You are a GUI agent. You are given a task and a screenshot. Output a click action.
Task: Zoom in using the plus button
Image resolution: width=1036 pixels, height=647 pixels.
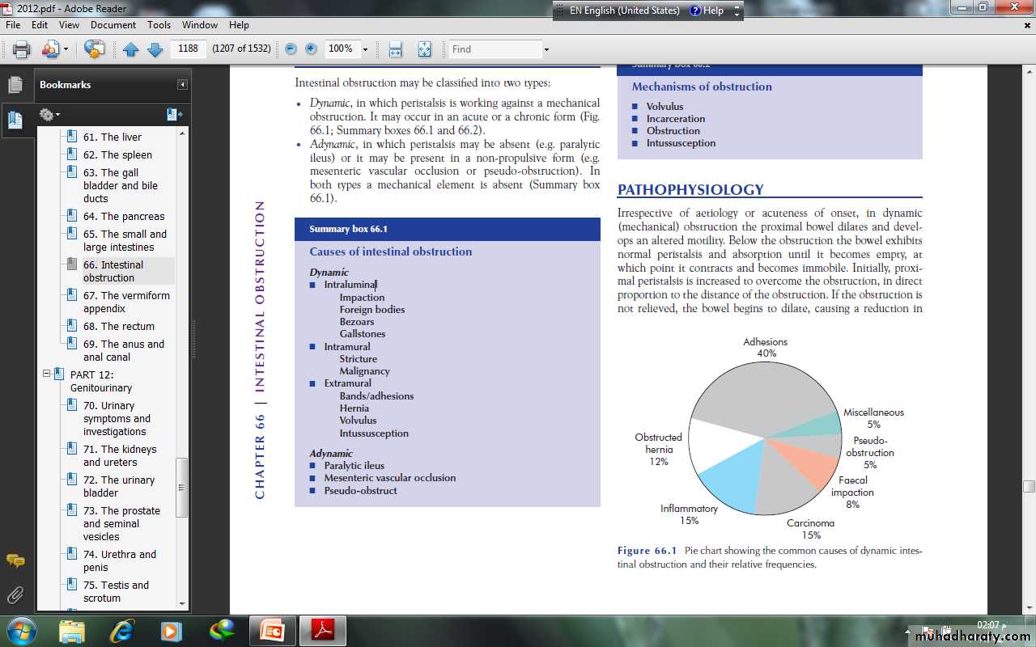coord(311,49)
